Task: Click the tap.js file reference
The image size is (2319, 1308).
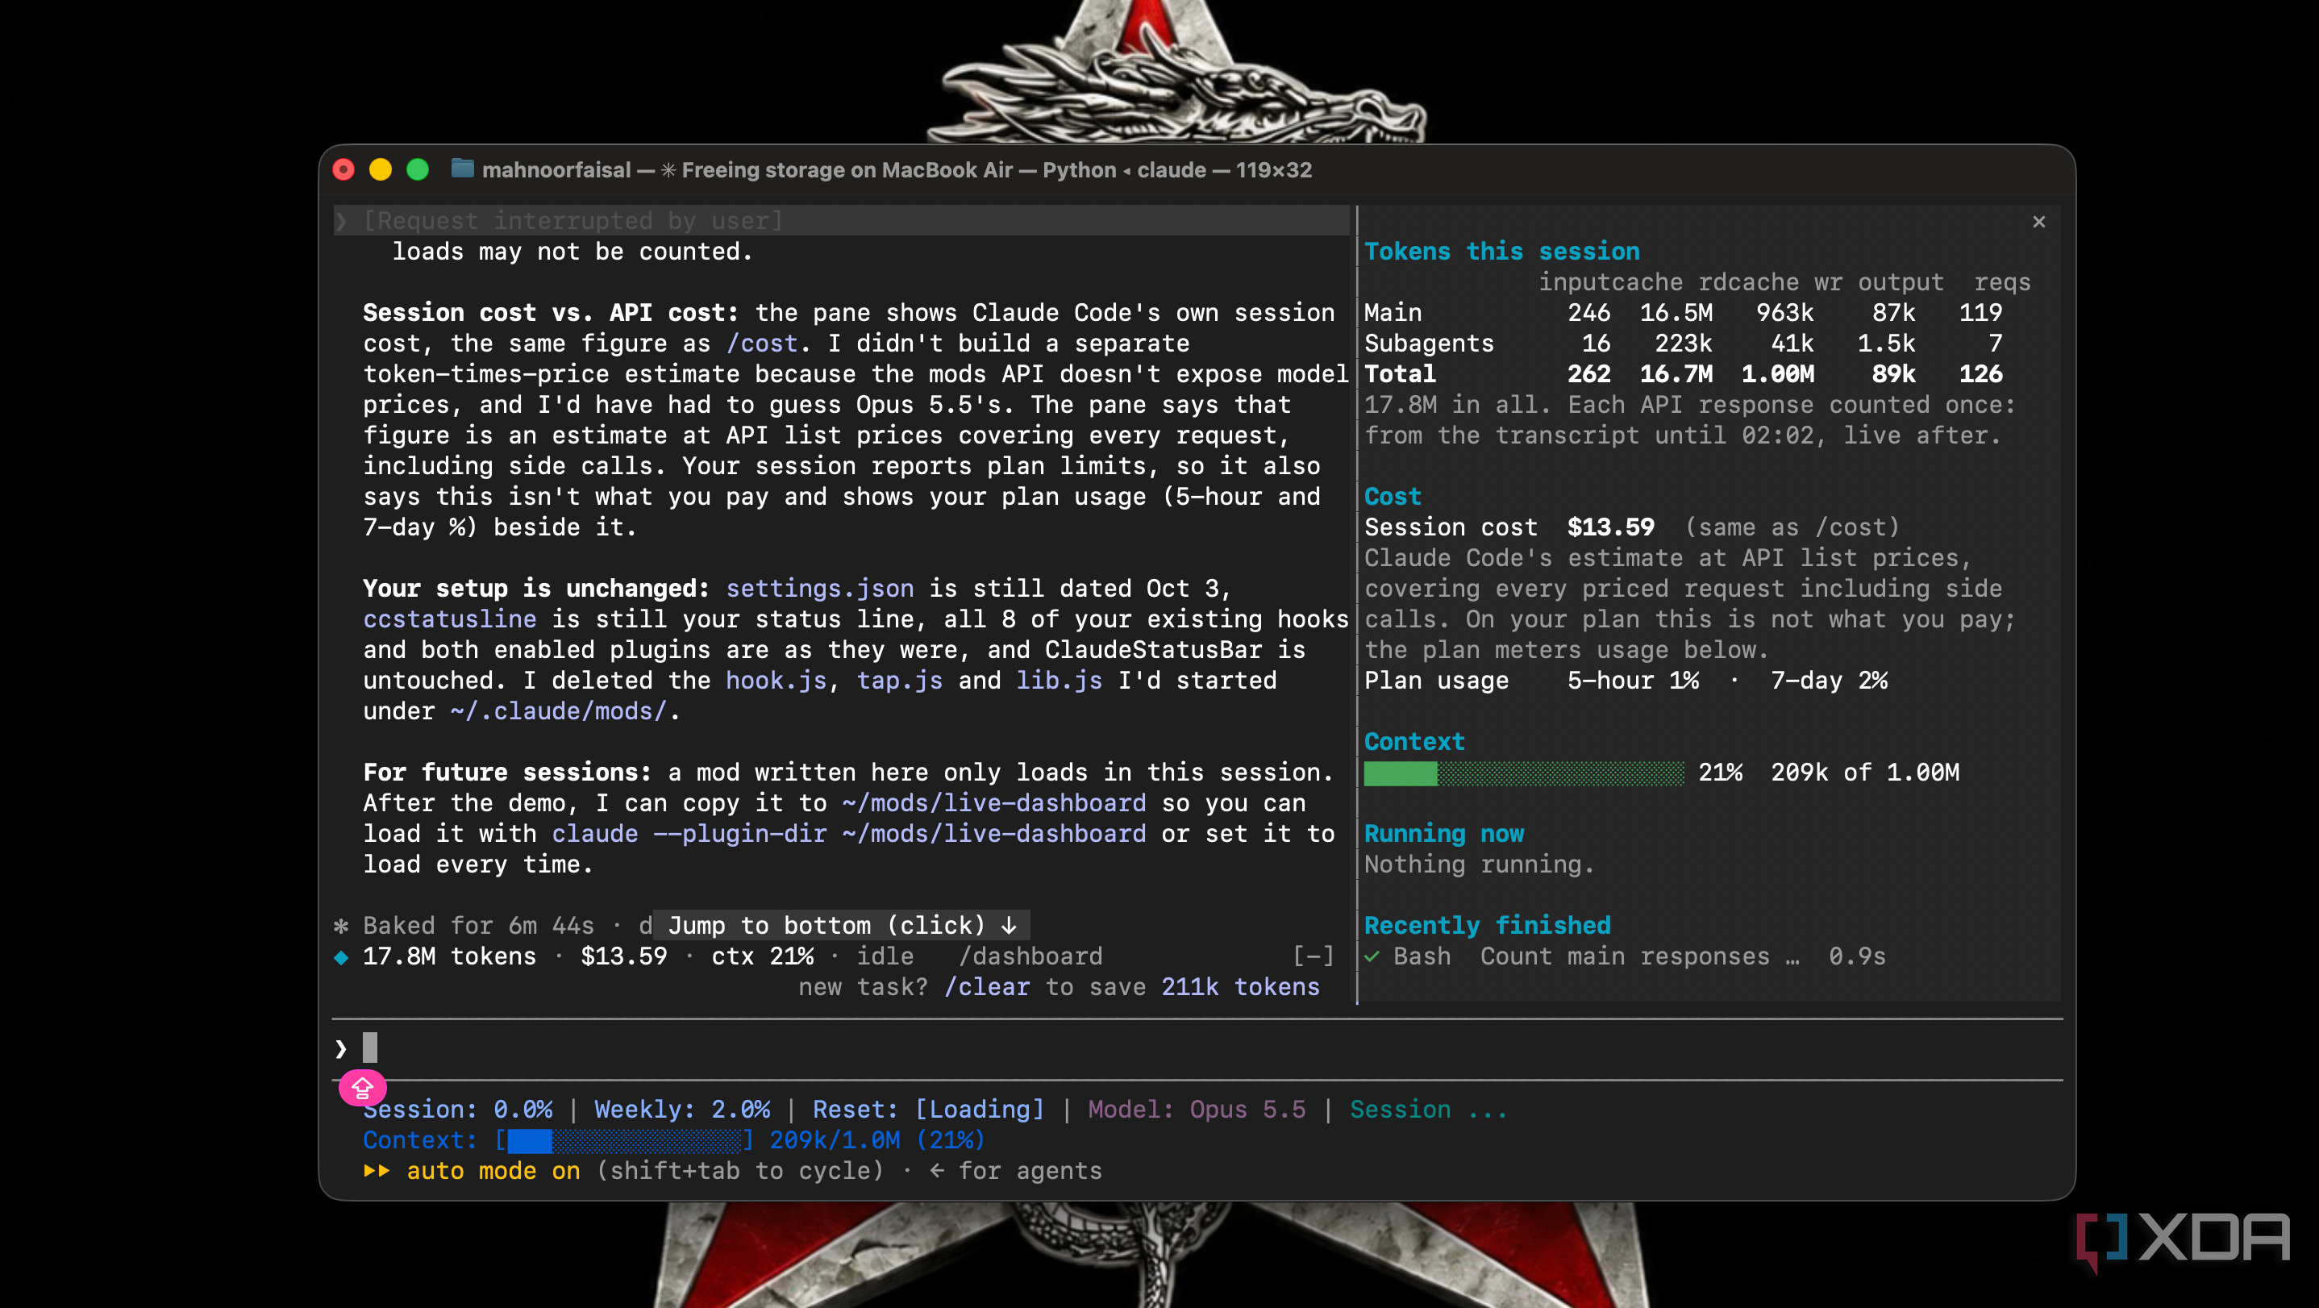Action: click(x=899, y=681)
